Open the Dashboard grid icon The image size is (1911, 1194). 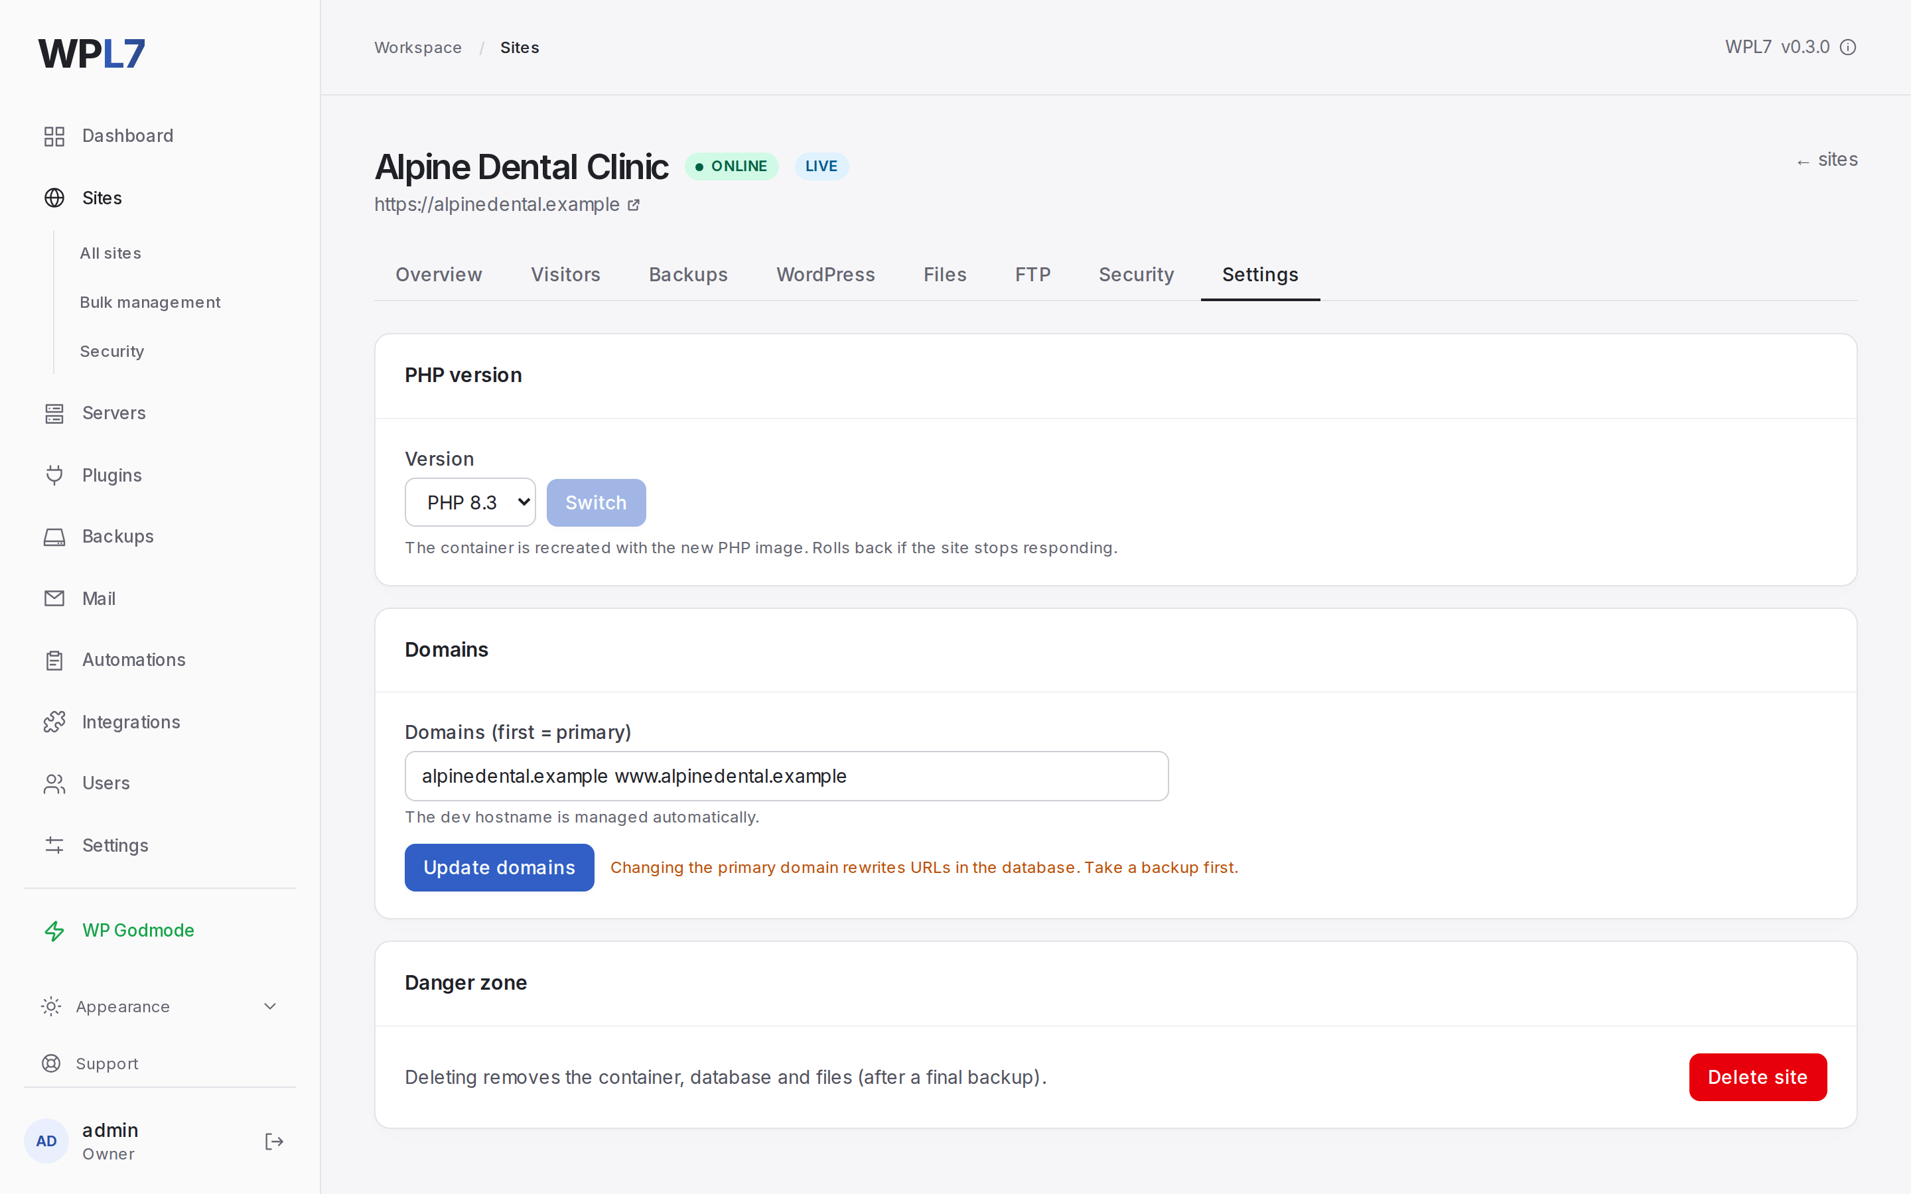54,136
